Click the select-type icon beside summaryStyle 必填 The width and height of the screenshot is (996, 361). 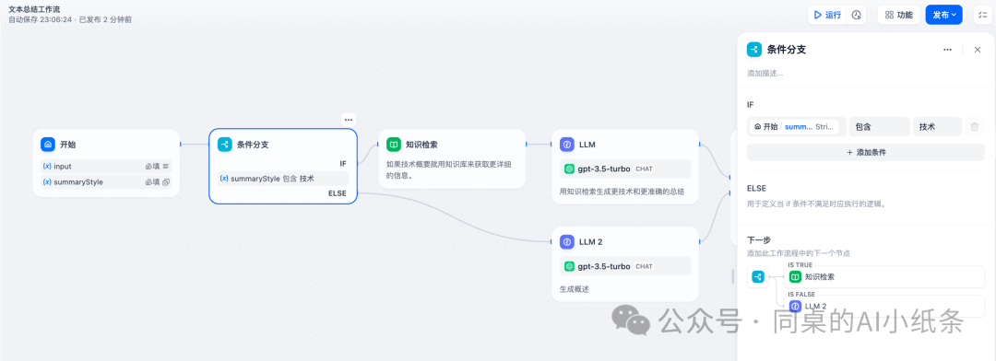tap(166, 182)
